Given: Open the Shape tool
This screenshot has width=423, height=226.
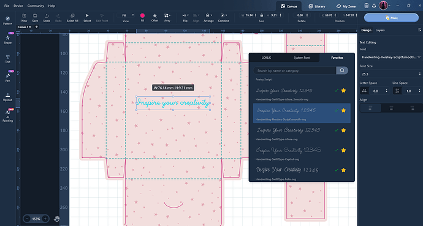Looking at the screenshot, I should coord(7,39).
